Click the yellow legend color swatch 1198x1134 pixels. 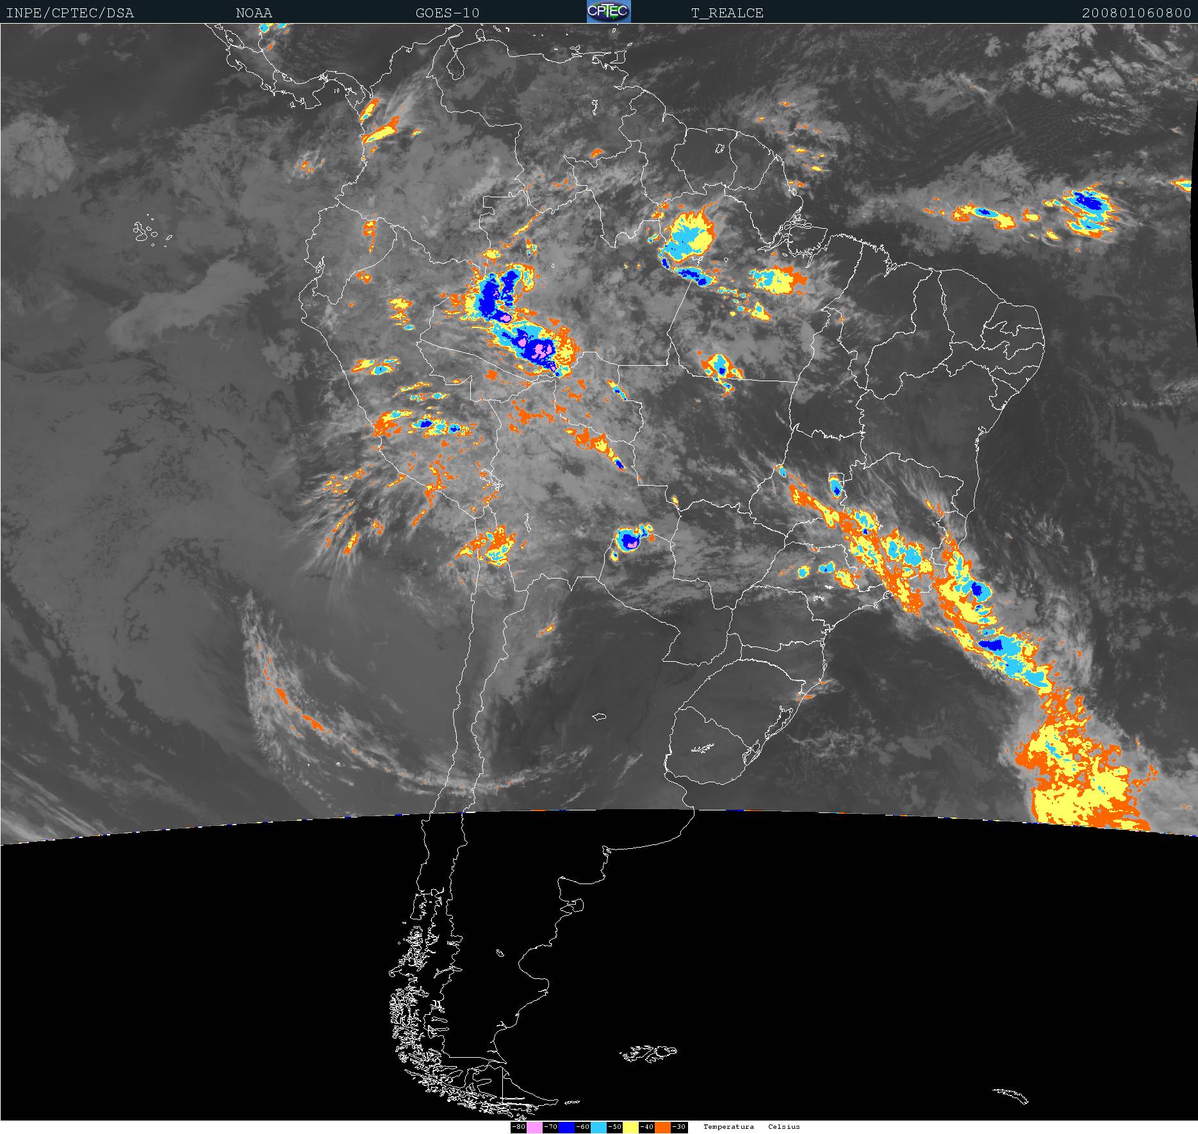click(630, 1127)
